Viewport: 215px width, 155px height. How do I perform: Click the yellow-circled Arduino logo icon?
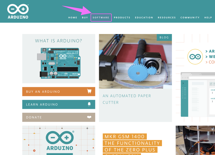click(x=195, y=57)
